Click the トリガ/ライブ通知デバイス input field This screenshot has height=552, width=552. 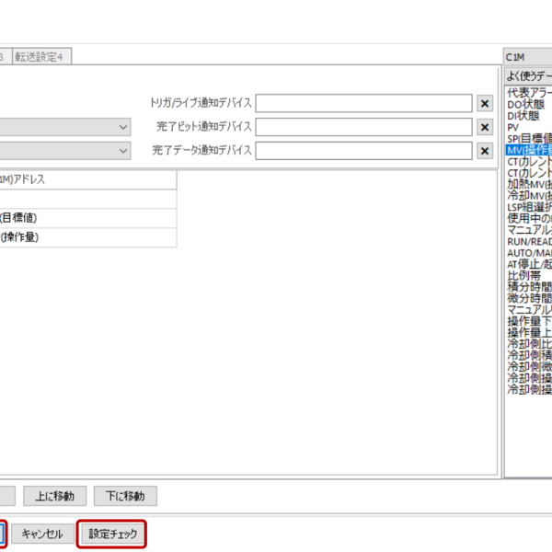pos(363,103)
